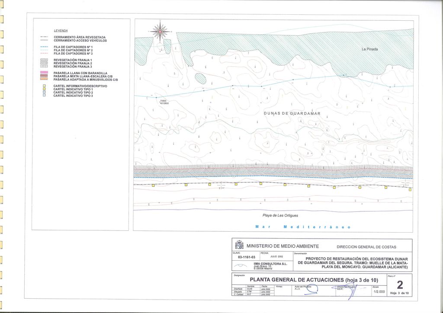Click the Fila de Captadores Nº 1 line symbol
Screen dimensions: 443x313
(x=44, y=47)
